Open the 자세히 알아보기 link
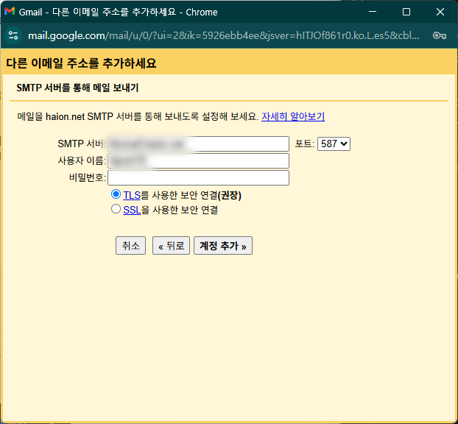Image resolution: width=458 pixels, height=424 pixels. click(x=293, y=116)
